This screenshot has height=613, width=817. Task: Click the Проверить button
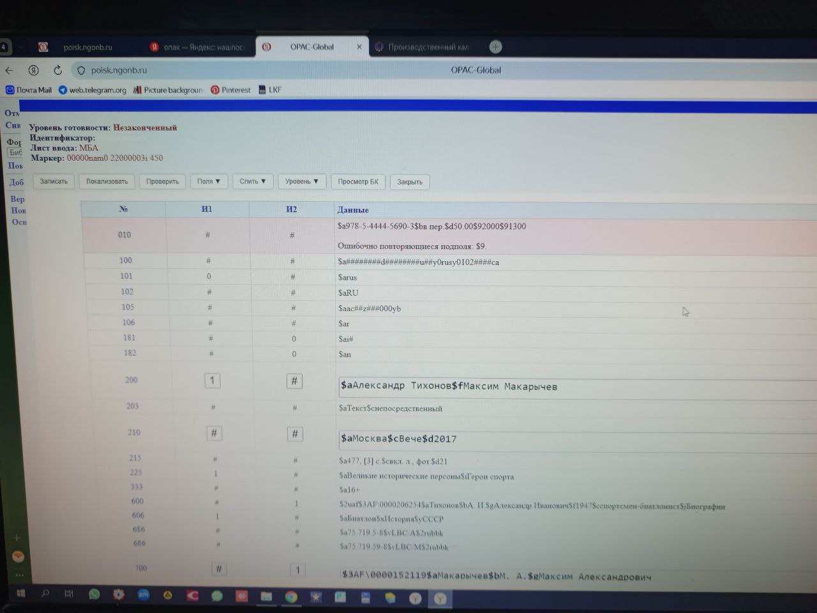(162, 181)
